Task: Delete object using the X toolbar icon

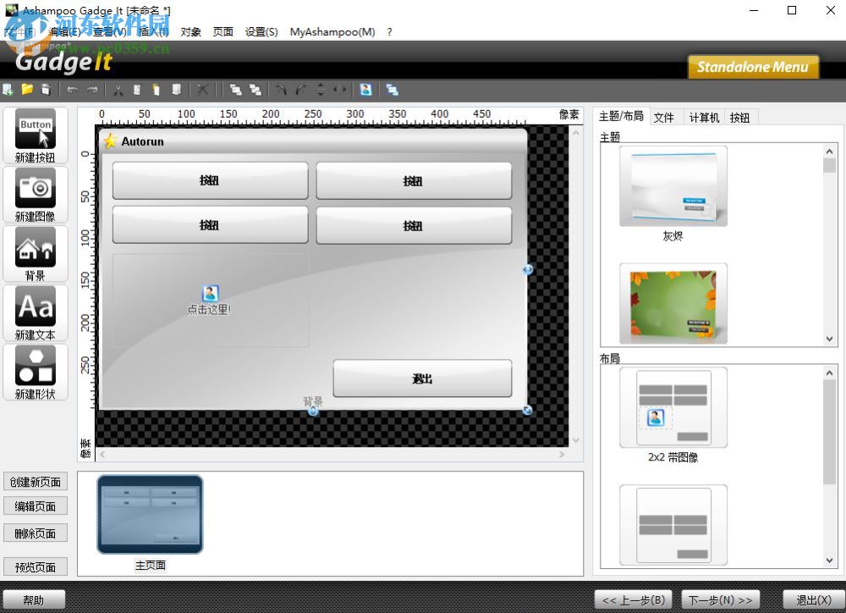Action: pos(202,89)
